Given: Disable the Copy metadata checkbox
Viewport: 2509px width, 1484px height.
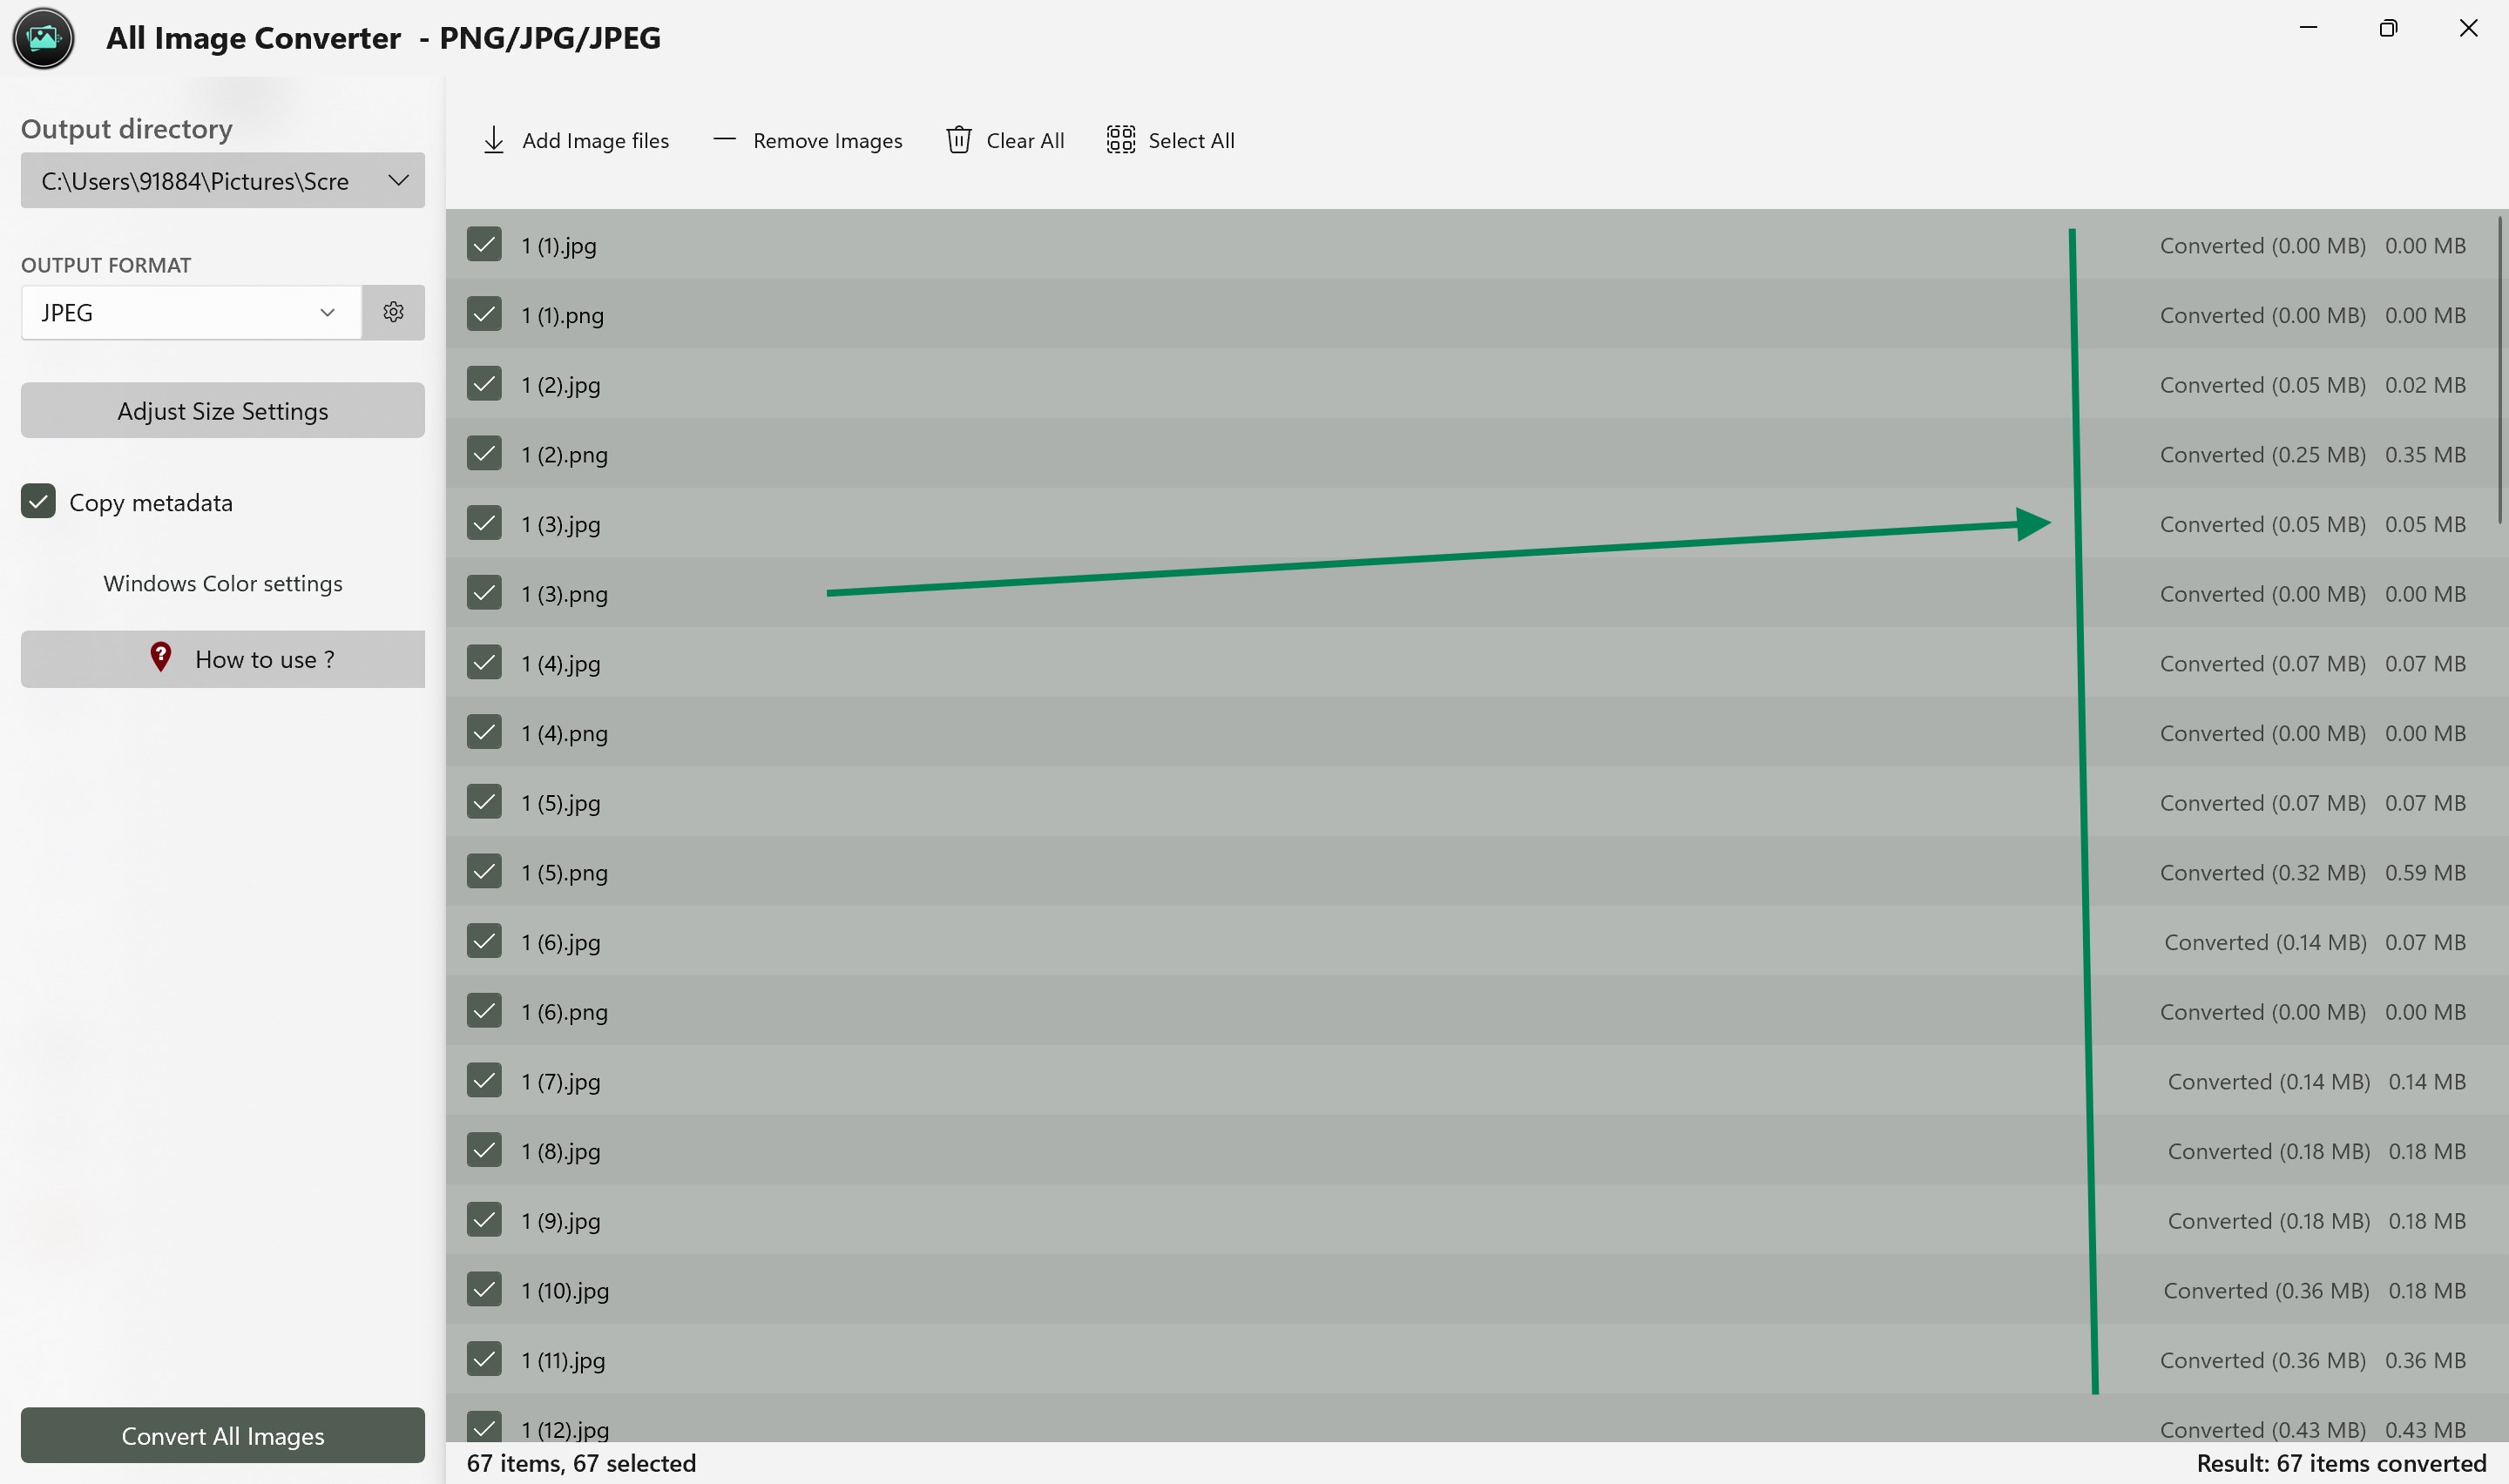Looking at the screenshot, I should pos(38,502).
